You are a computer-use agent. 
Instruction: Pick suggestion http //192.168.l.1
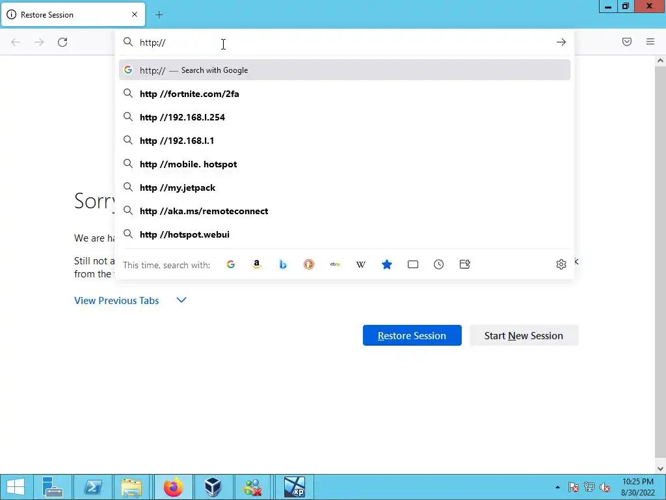[345, 141]
